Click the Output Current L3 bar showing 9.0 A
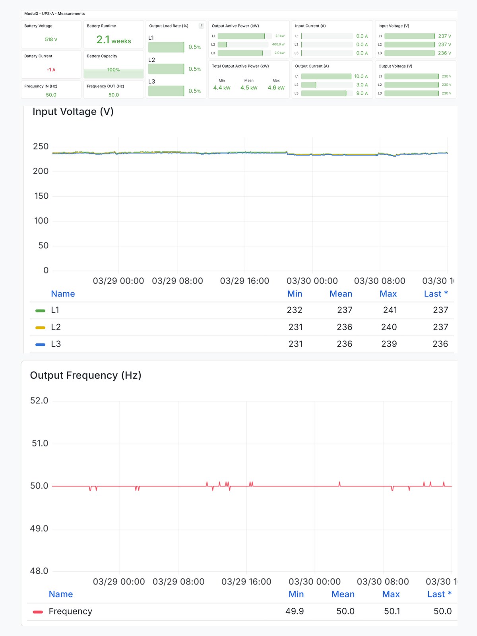The height and width of the screenshot is (636, 477). (324, 93)
